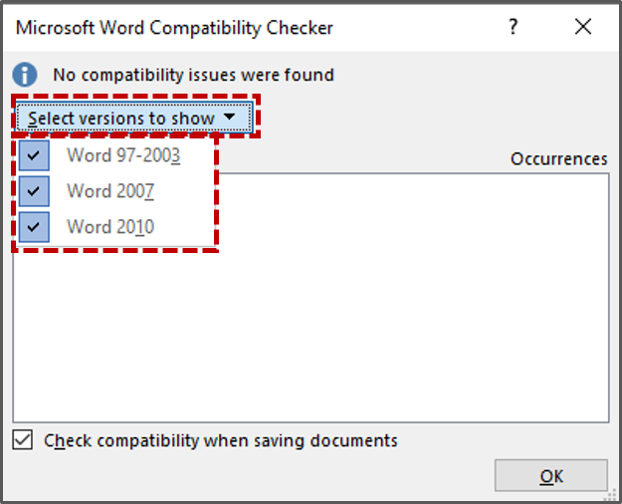Click the dialog resize grip corner
The width and height of the screenshot is (622, 504).
pyautogui.click(x=610, y=495)
